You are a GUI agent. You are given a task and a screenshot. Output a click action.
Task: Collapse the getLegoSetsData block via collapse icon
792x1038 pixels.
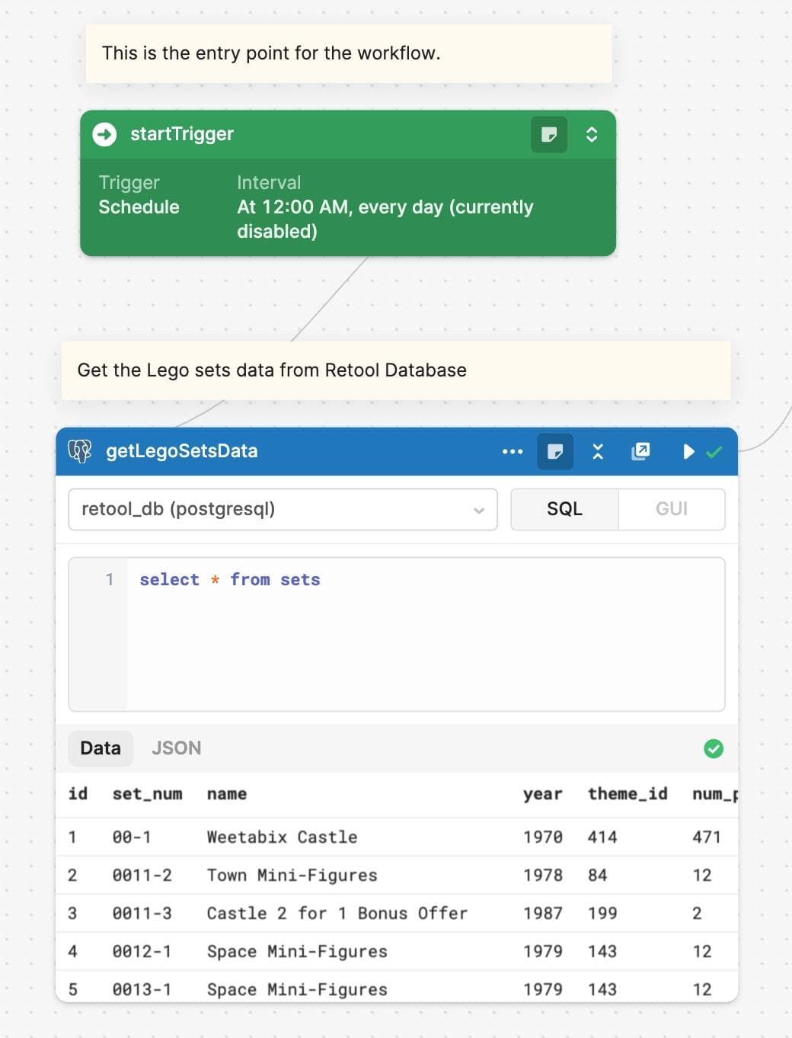tap(598, 451)
